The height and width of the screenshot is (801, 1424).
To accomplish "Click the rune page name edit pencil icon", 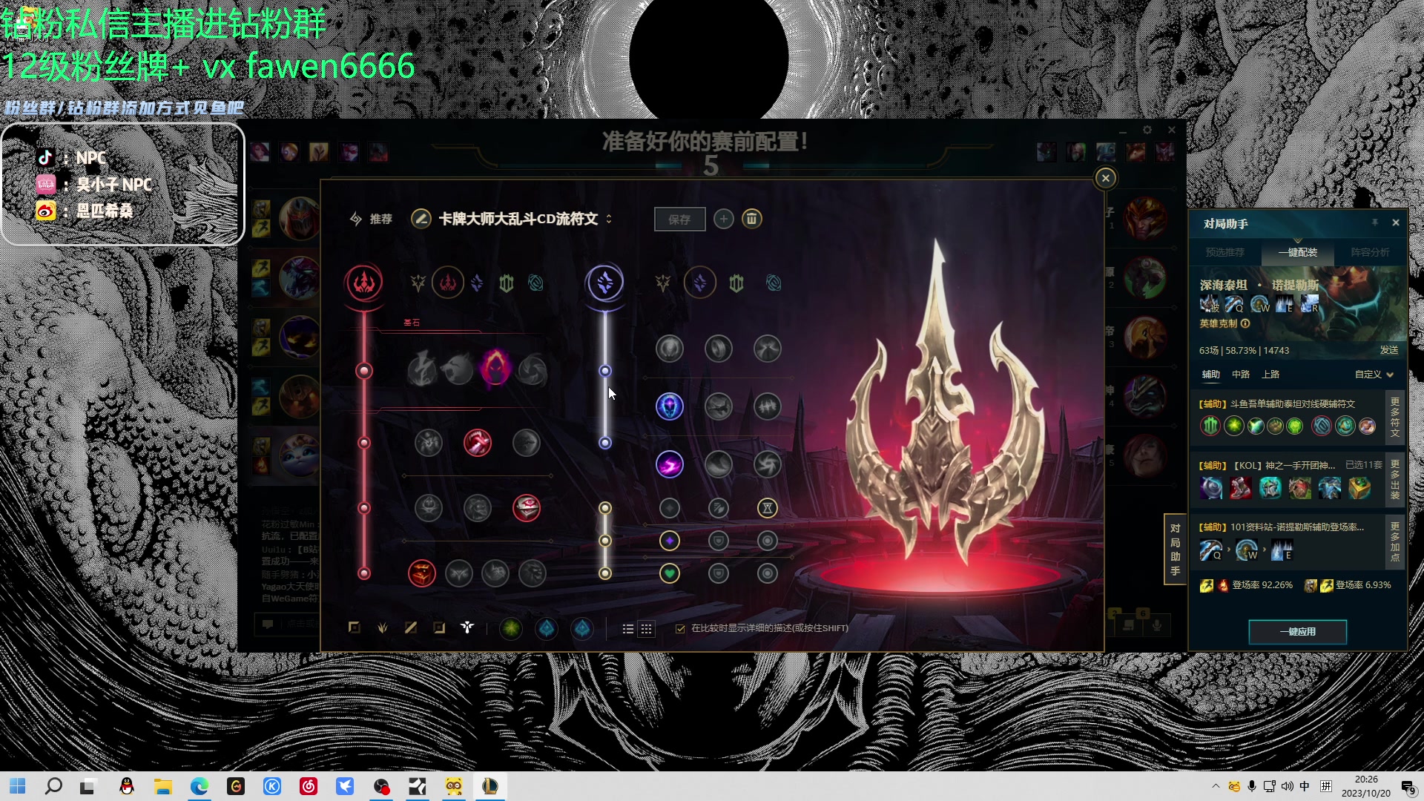I will point(421,219).
